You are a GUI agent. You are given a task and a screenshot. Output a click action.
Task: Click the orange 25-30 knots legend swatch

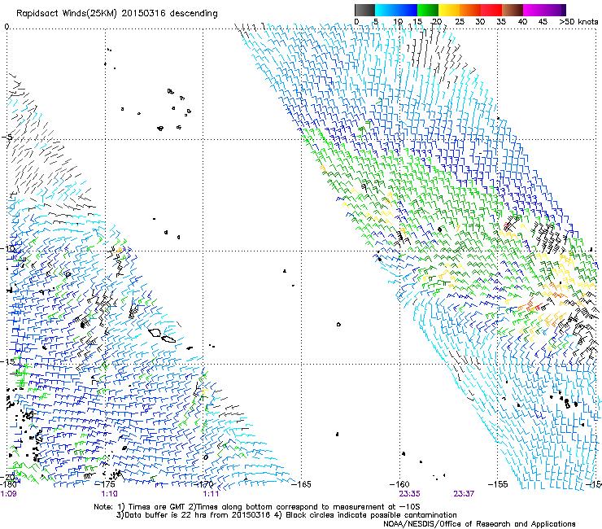pos(470,10)
